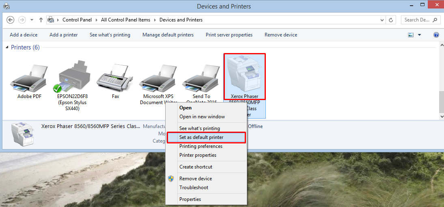This screenshot has width=444, height=207.
Task: Click the Devices and Printers title bar icon
Action: (x=6, y=6)
